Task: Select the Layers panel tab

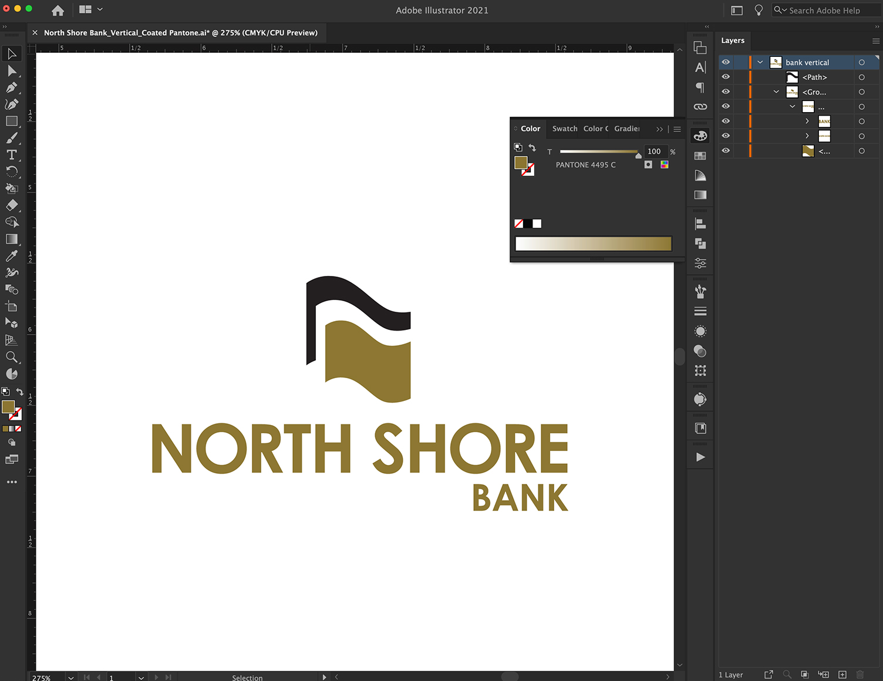Action: (x=733, y=41)
